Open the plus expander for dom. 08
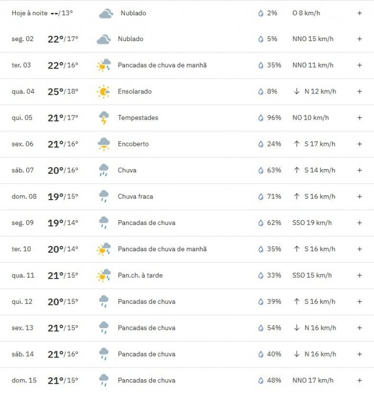This screenshot has height=395, width=374. 360,196
